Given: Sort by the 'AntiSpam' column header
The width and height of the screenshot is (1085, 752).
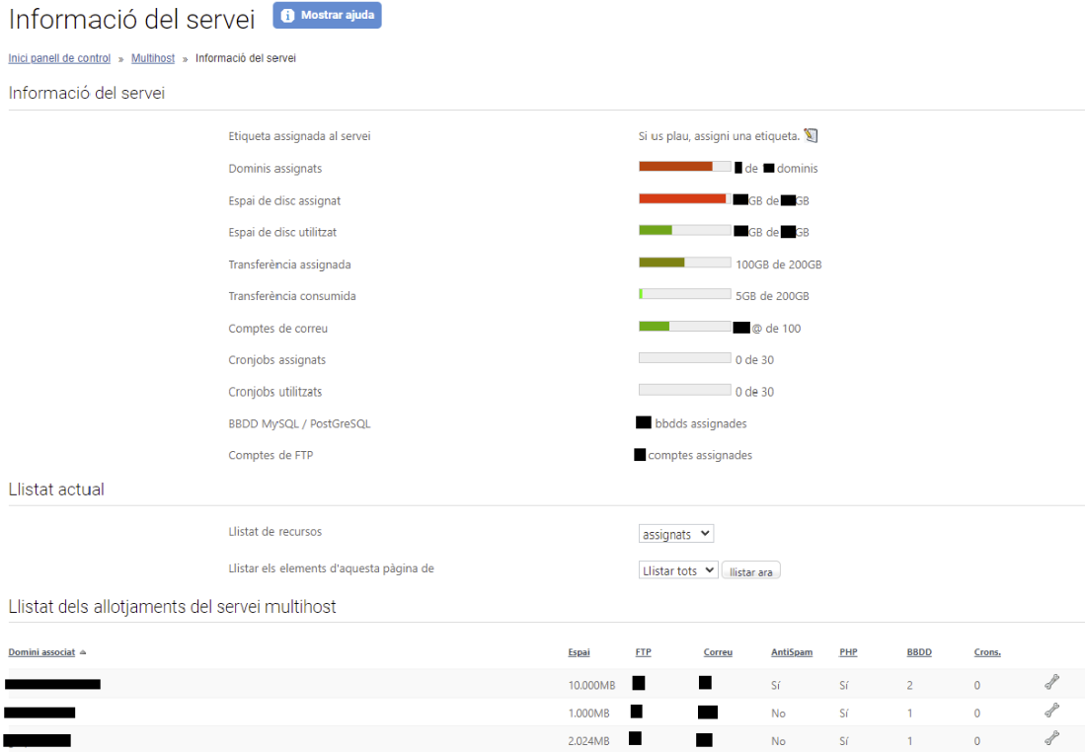Looking at the screenshot, I should [791, 652].
